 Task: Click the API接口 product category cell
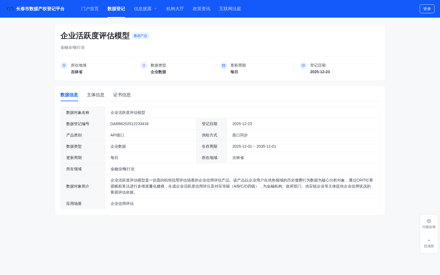pos(117,135)
